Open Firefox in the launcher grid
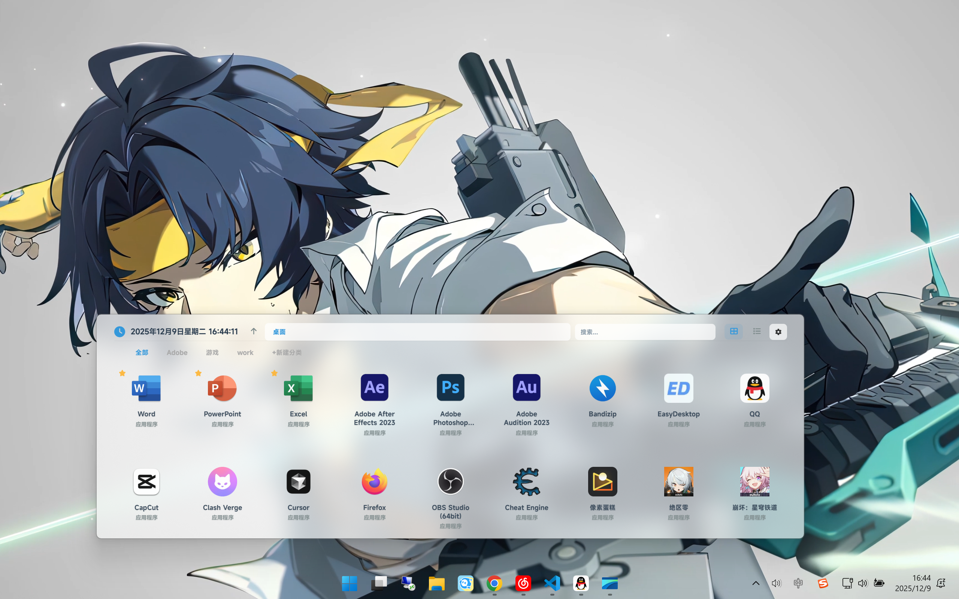 click(375, 482)
